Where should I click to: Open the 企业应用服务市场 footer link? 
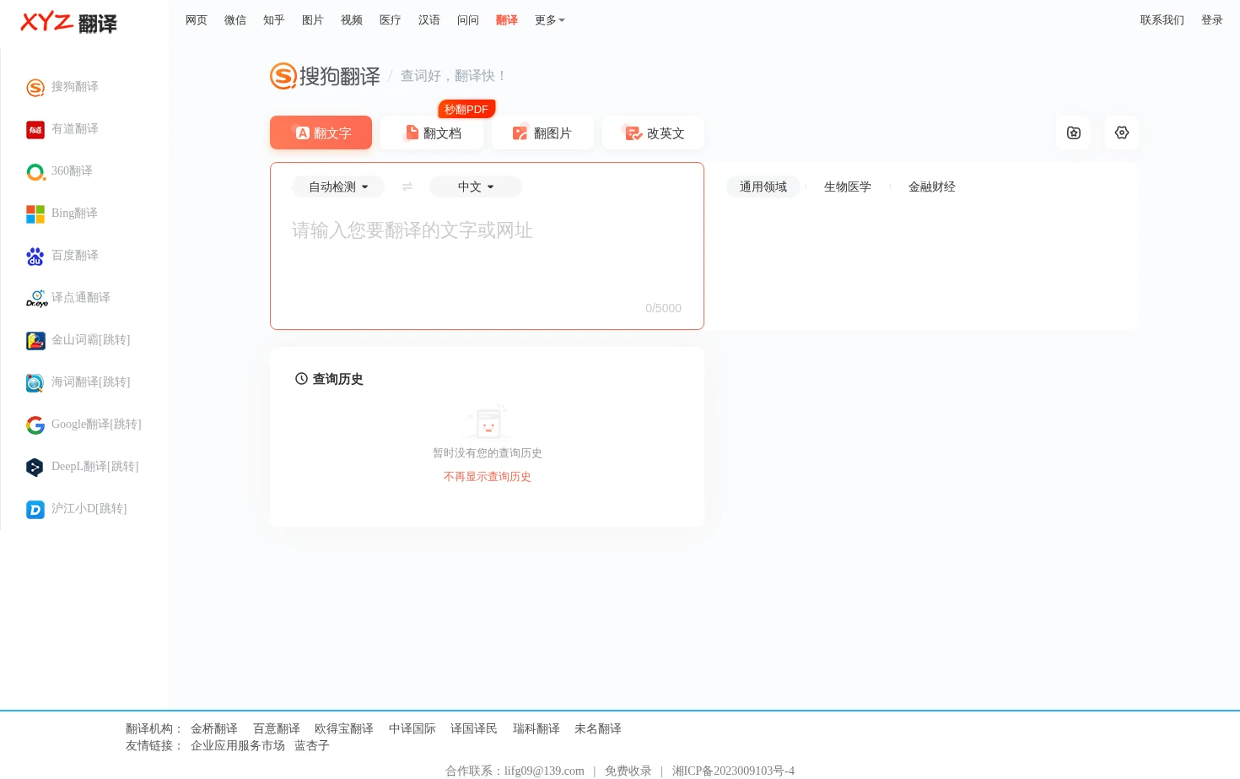(x=238, y=746)
